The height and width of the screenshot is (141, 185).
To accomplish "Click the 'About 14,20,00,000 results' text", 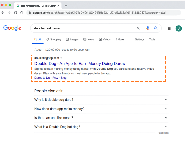I will 62,50.
